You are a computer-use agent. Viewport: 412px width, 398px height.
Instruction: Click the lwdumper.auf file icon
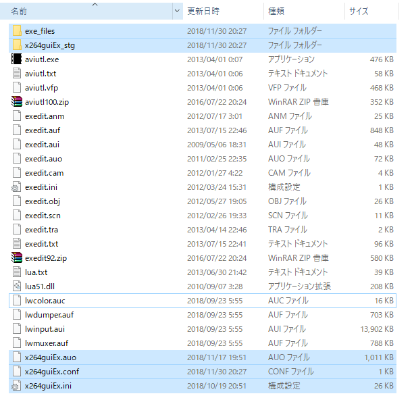[17, 315]
